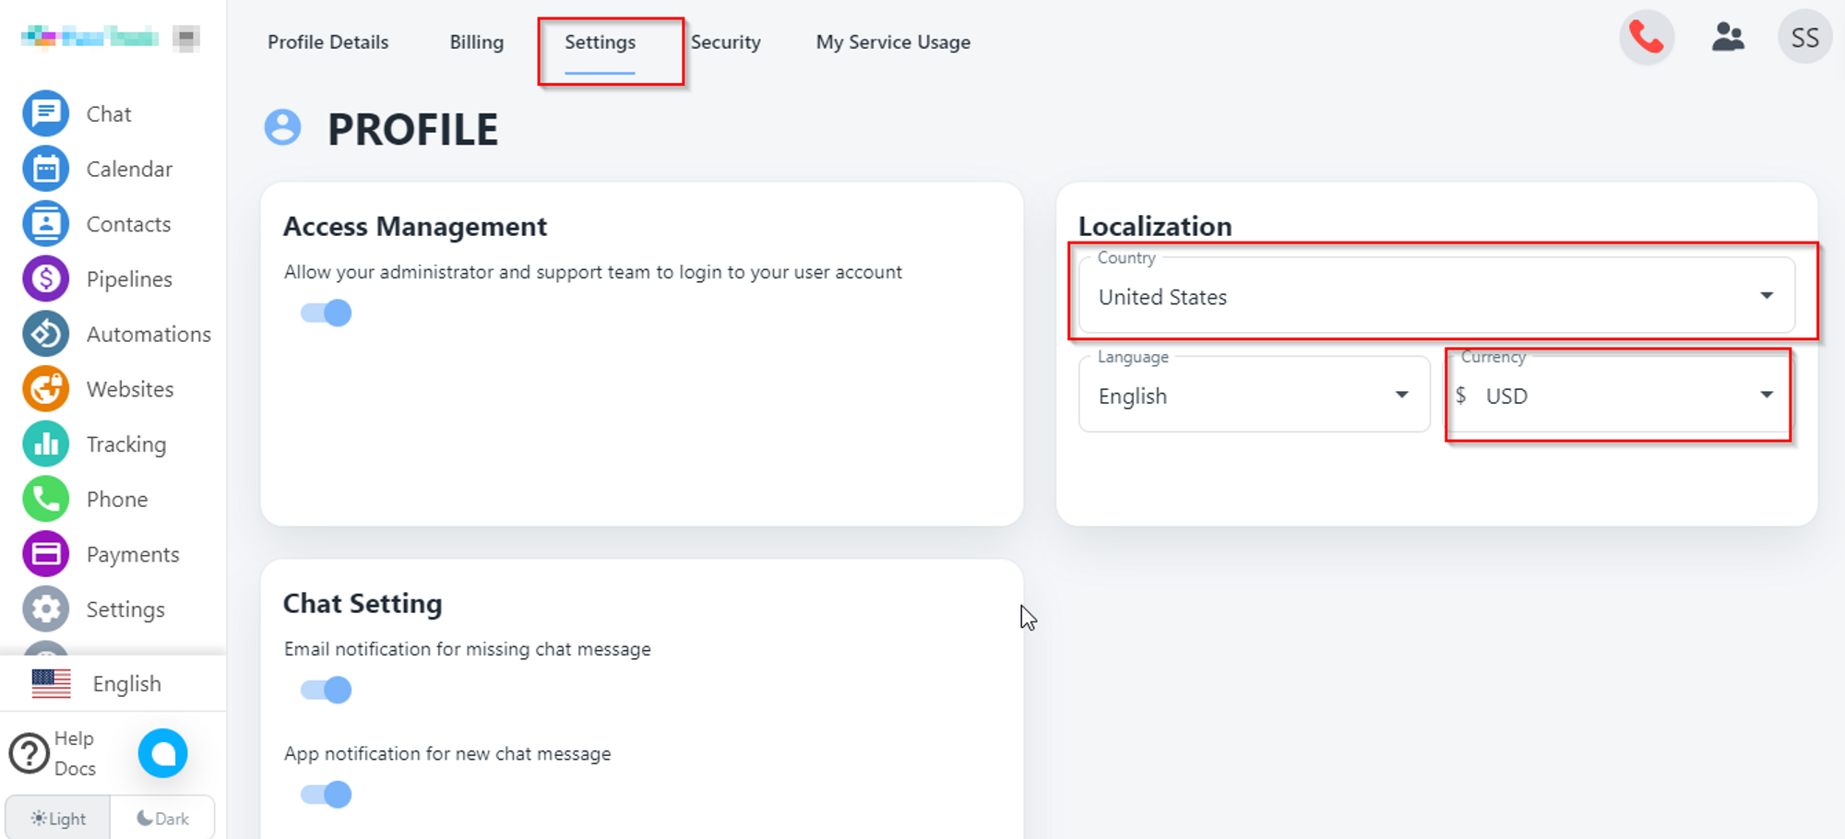The height and width of the screenshot is (839, 1845).
Task: Go to the Security tab
Action: [726, 42]
